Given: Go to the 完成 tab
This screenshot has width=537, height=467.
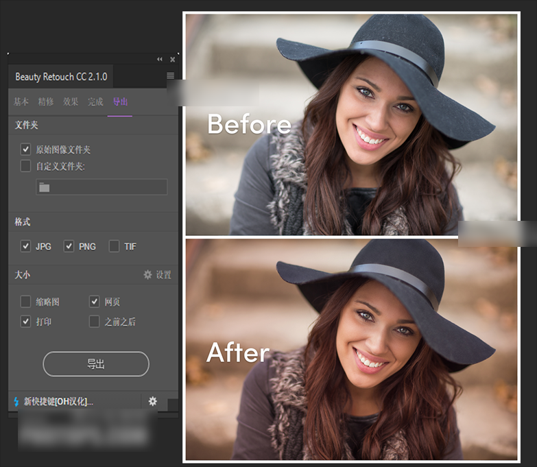Looking at the screenshot, I should point(95,102).
